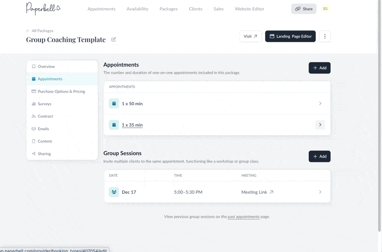Viewport: 382px width, 252px height.
Task: Click the pencil edit icon beside package title
Action: [x=114, y=40]
